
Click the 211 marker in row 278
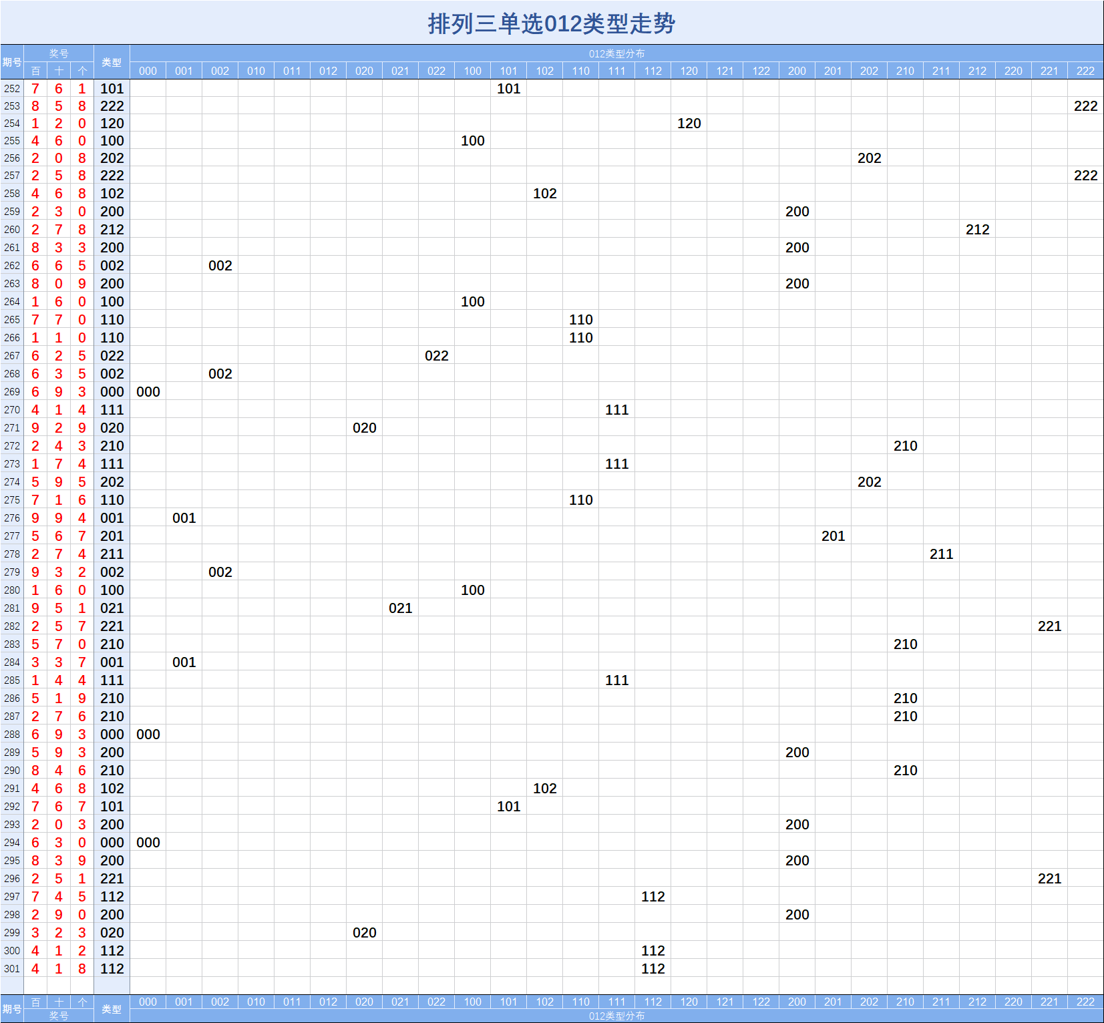[x=942, y=554]
